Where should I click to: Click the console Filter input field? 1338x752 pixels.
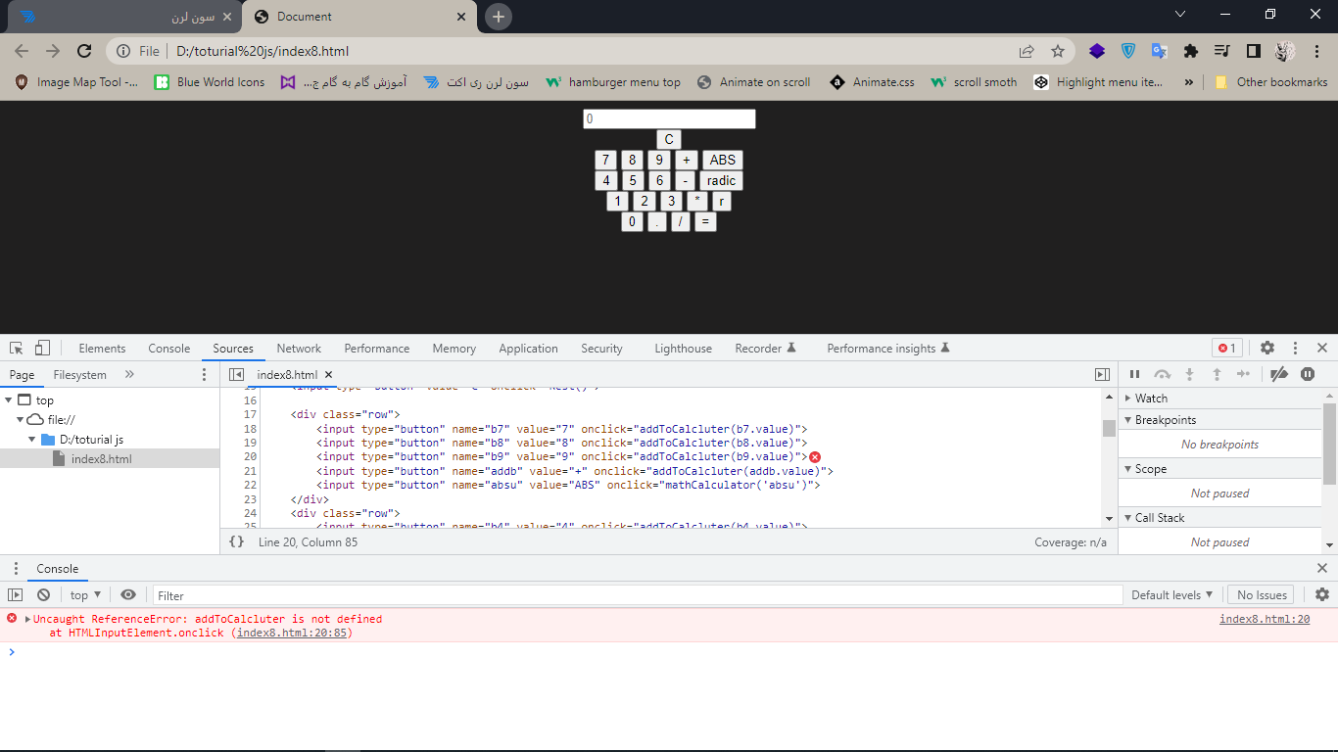[637, 595]
